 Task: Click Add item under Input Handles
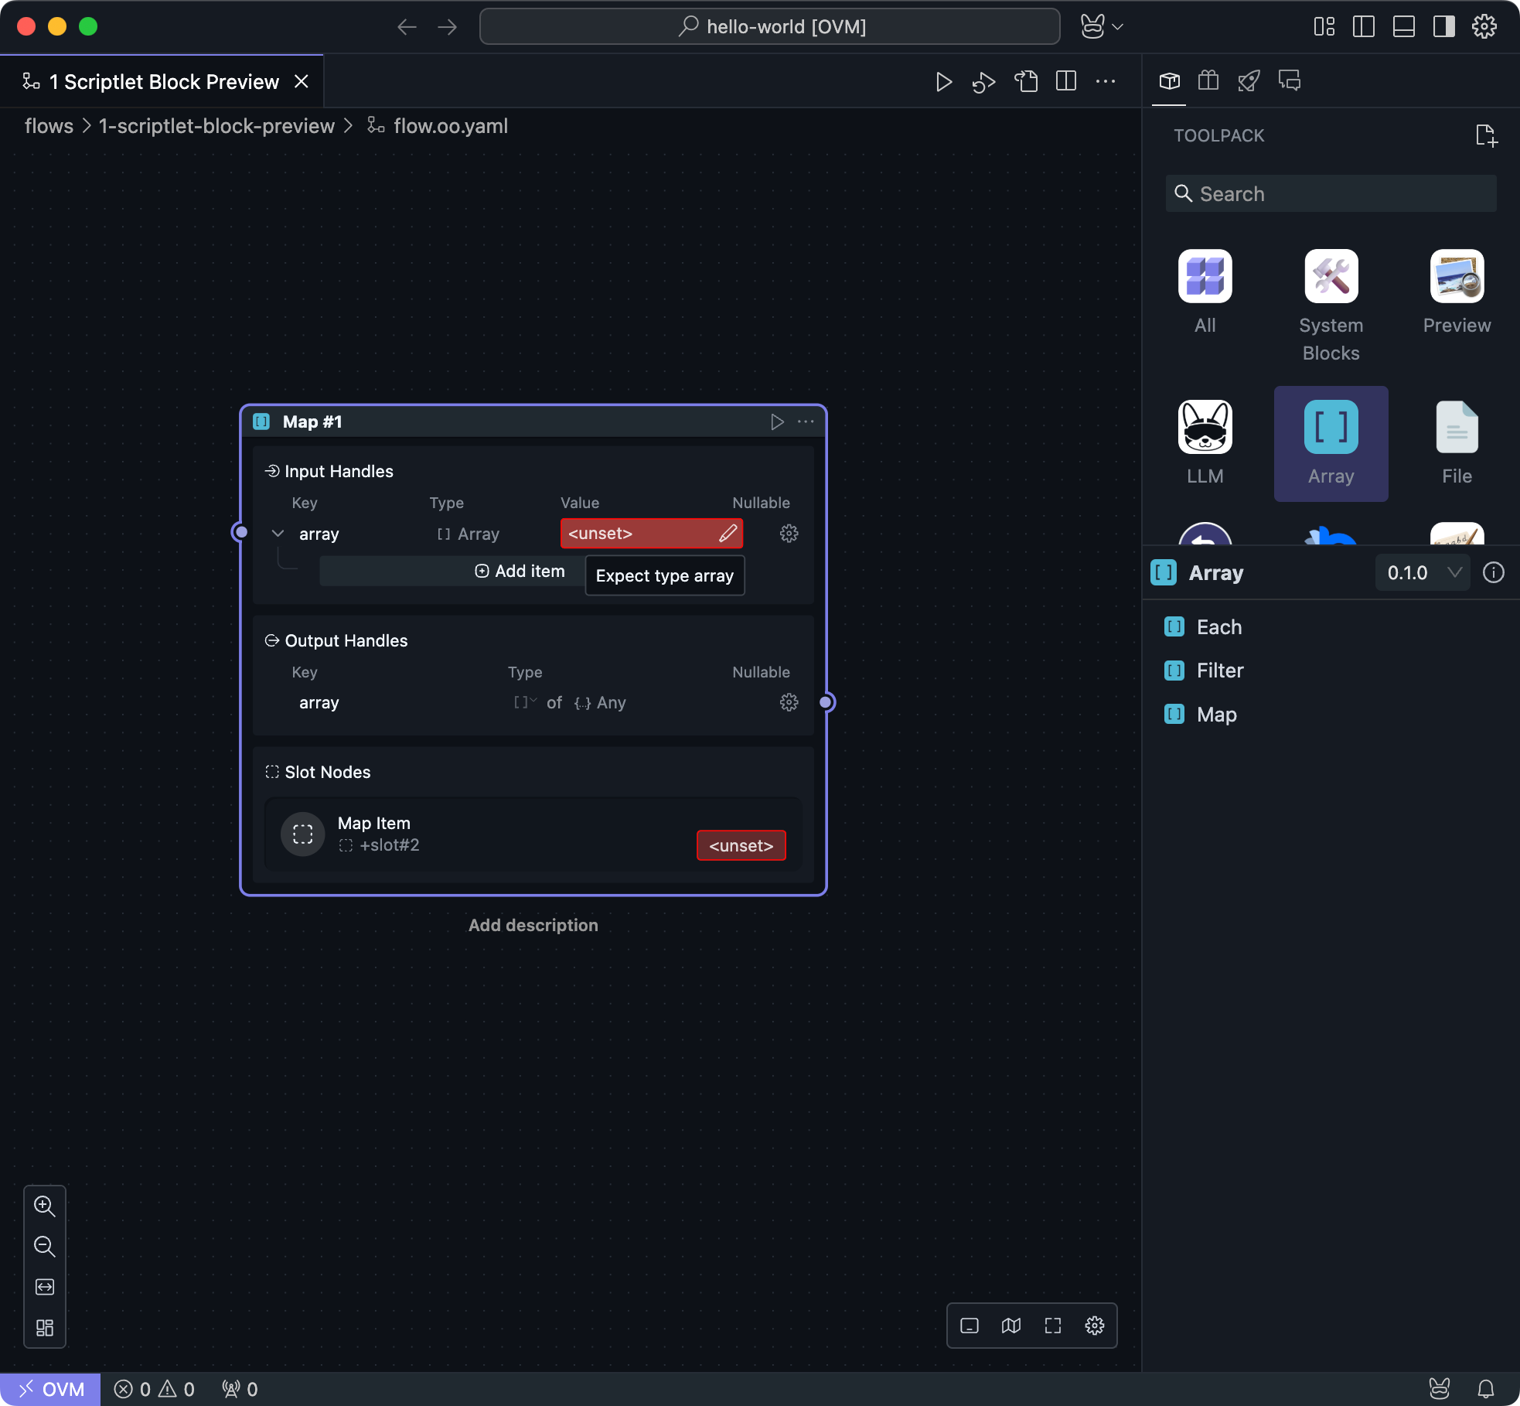pos(520,571)
